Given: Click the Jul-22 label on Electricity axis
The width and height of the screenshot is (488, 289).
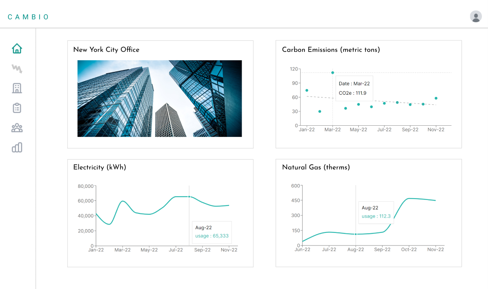Looking at the screenshot, I should click(176, 250).
